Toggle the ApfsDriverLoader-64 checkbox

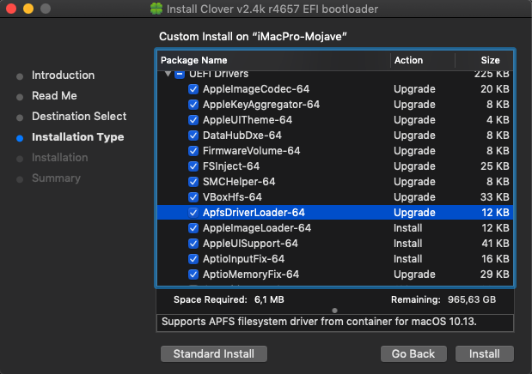[x=193, y=213]
